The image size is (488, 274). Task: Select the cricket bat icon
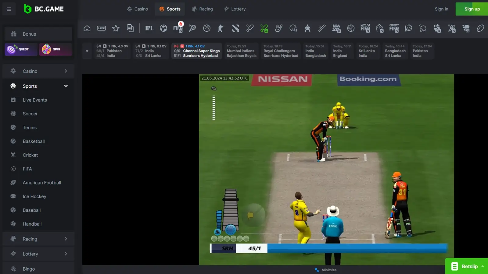250,28
